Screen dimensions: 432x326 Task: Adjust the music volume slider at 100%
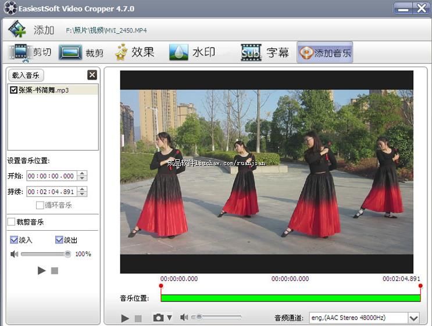[x=67, y=254]
